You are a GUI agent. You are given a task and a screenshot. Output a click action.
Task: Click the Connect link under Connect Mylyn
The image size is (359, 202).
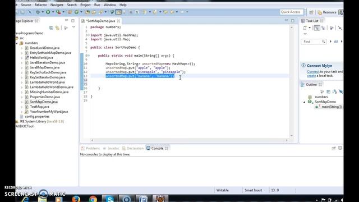point(313,72)
